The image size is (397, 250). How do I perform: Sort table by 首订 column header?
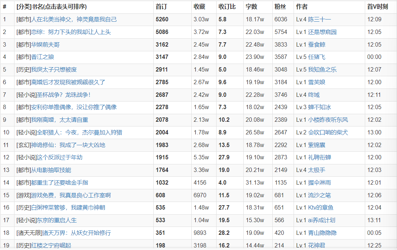[x=161, y=7]
